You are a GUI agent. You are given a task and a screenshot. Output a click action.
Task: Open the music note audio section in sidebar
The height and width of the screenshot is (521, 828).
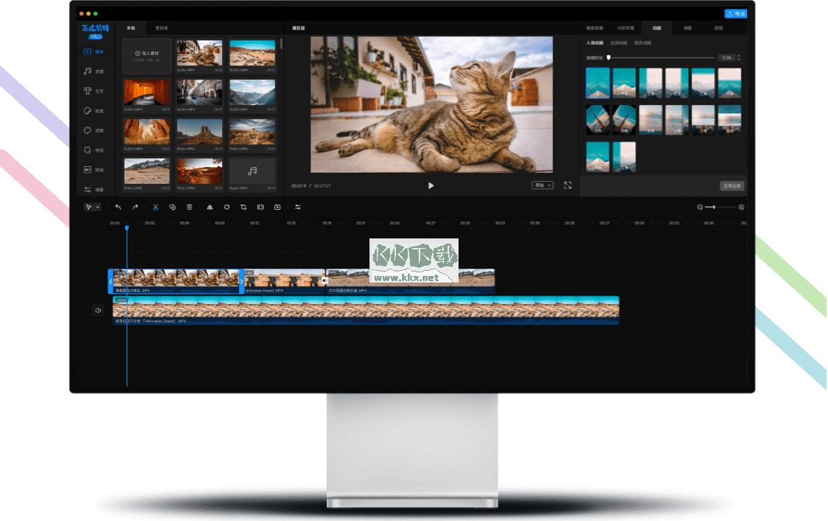pos(88,71)
